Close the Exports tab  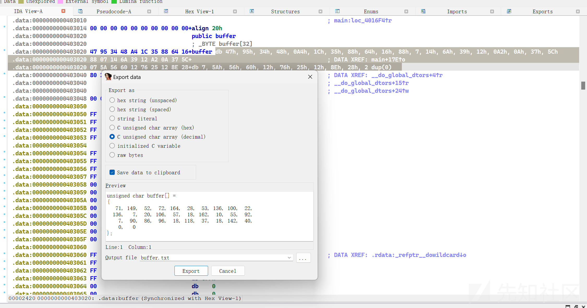pos(578,11)
